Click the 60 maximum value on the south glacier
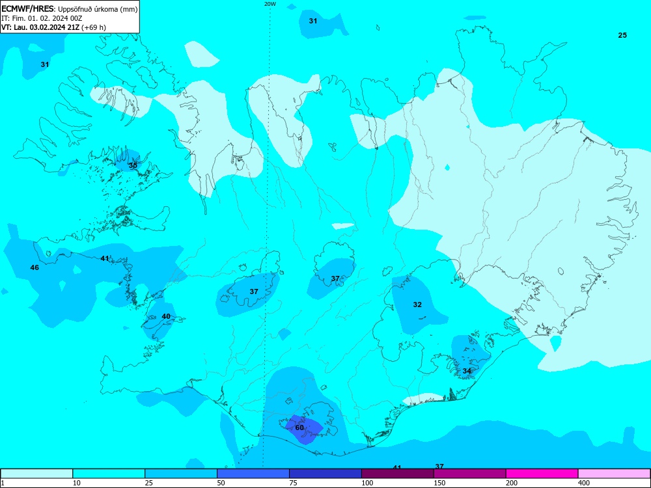 click(299, 427)
